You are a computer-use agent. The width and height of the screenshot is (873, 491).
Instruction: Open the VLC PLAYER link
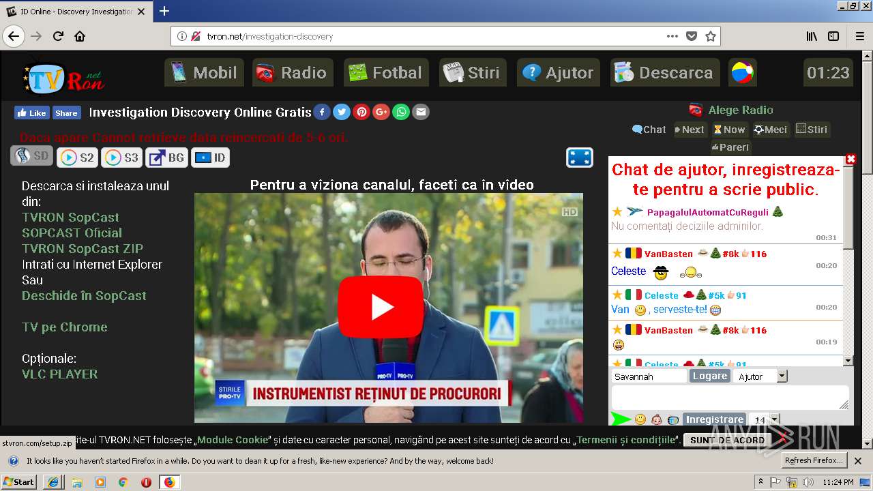pos(59,374)
